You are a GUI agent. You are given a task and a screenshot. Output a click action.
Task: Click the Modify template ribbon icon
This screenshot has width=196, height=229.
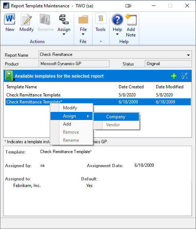pyautogui.click(x=27, y=19)
